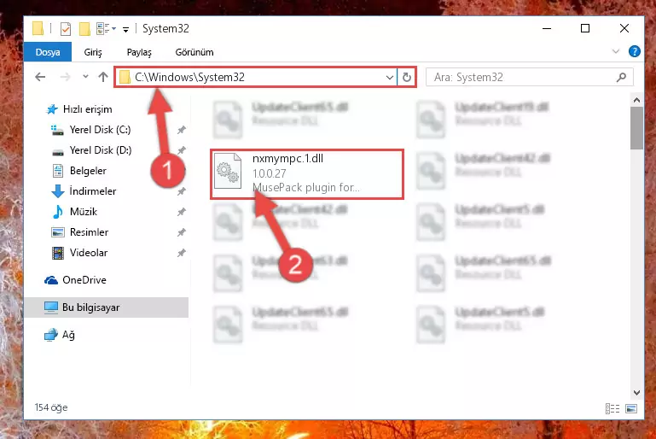
Task: Switch to the Görünüm ribbon tab
Action: coord(194,52)
